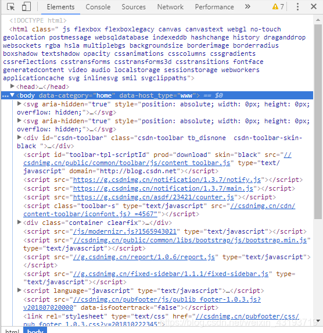The image size is (323, 333).
Task: Open the notification main.js link
Action: (163, 189)
